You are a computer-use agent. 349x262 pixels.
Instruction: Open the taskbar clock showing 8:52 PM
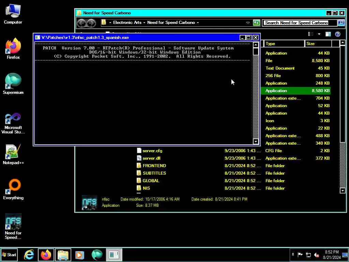332,254
